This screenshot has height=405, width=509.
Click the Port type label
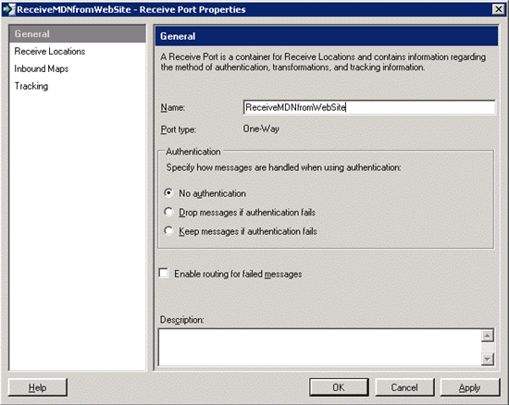coord(179,129)
